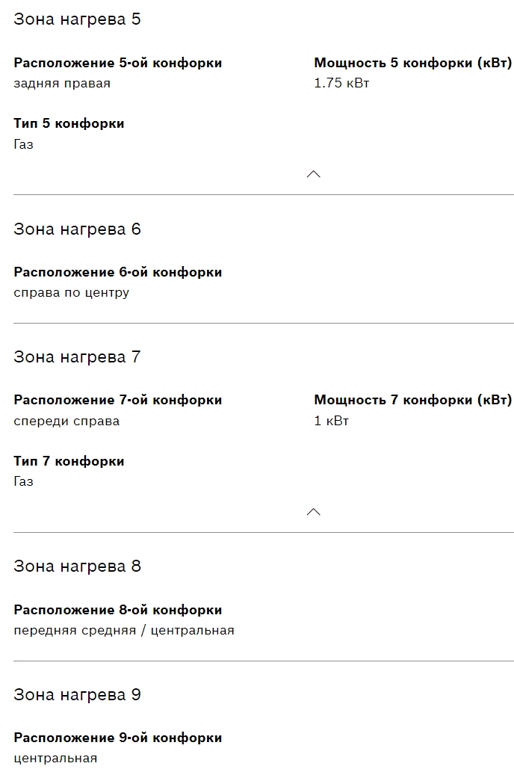
Task: Open the Зона нагрева 8 section header
Action: coord(77,566)
